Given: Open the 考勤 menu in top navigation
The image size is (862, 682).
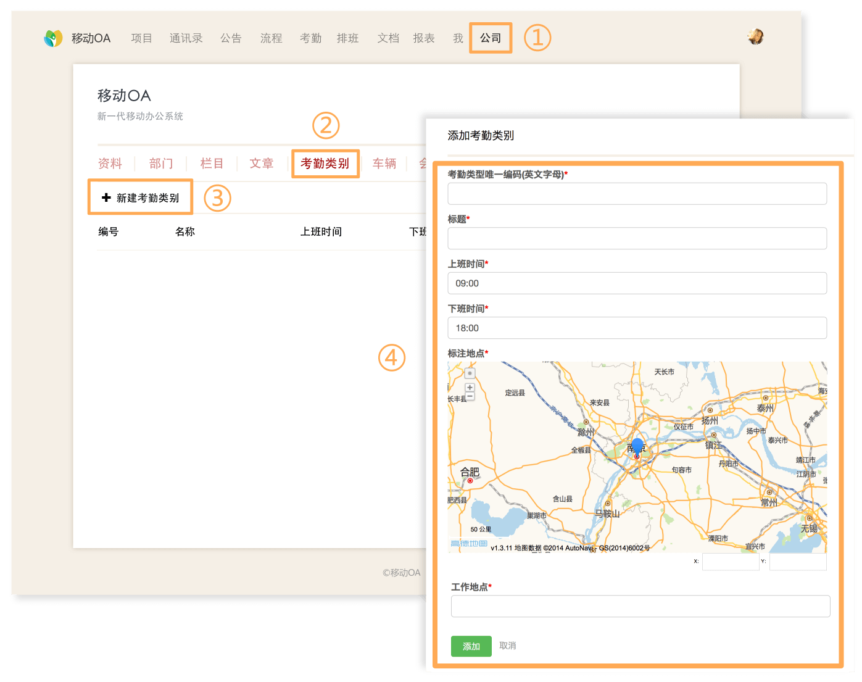Looking at the screenshot, I should pyautogui.click(x=310, y=38).
